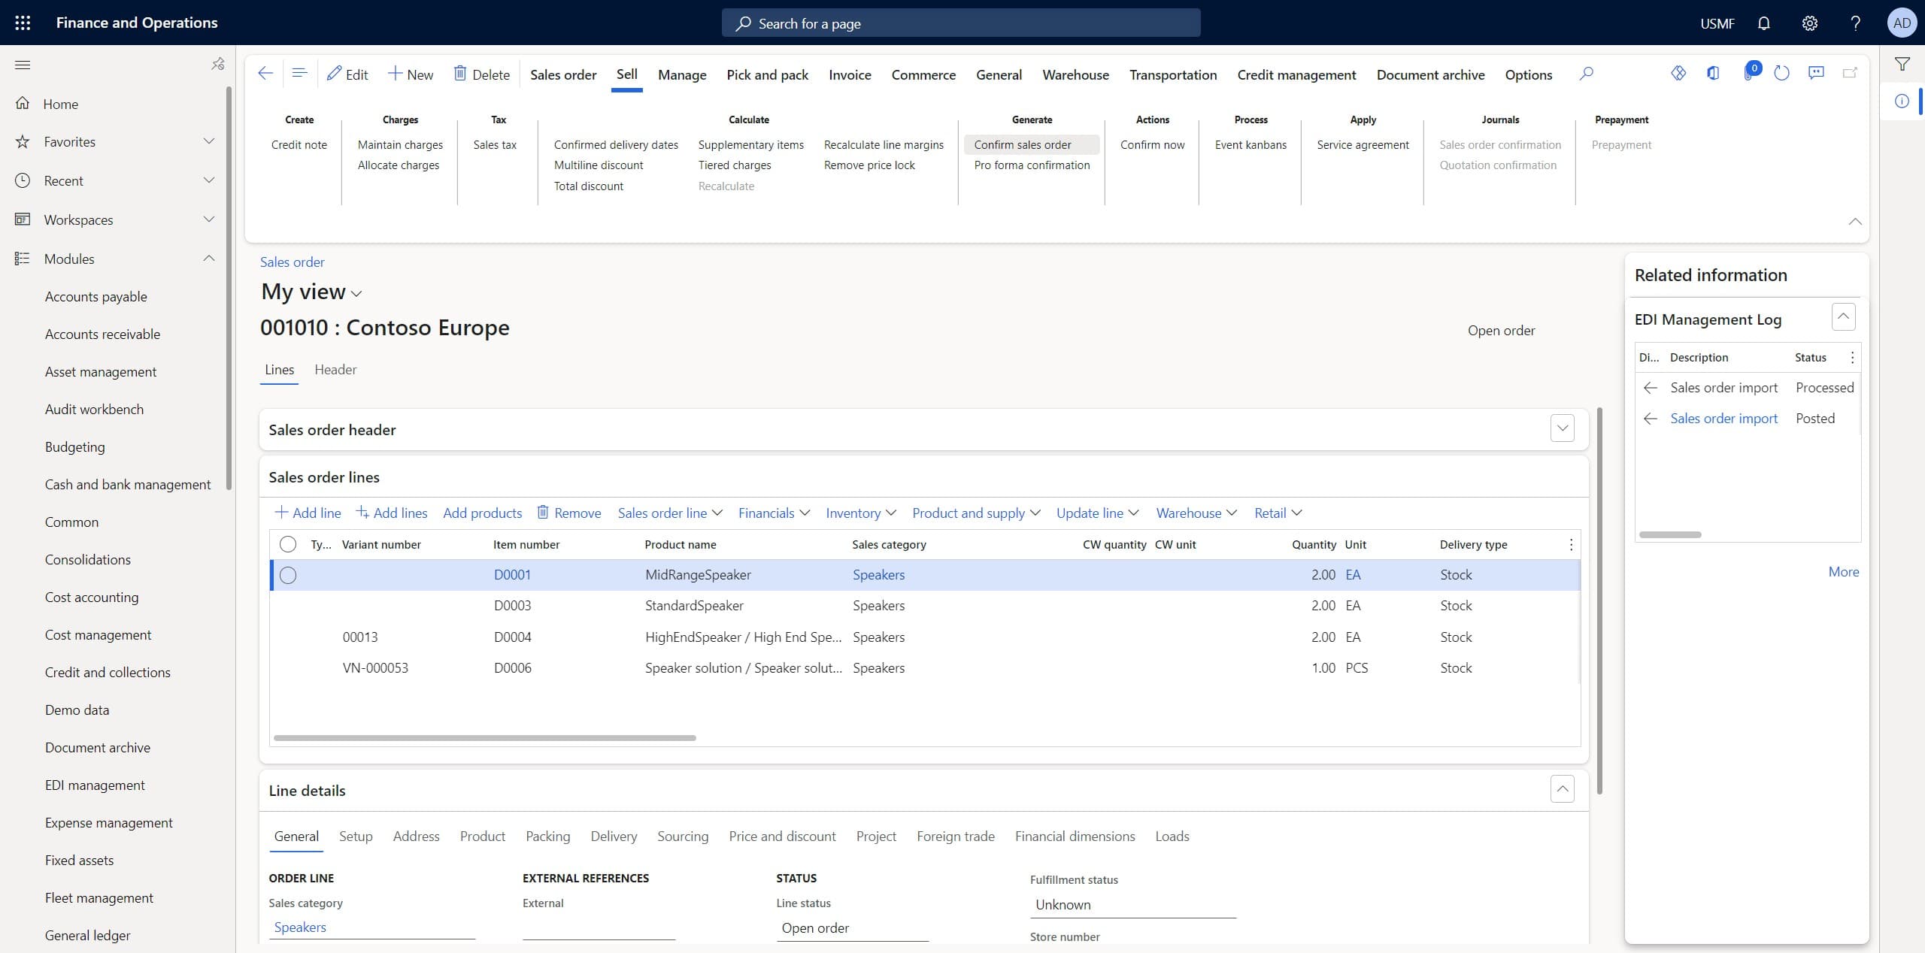Image resolution: width=1925 pixels, height=953 pixels.
Task: Open the Financials dropdown menu
Action: (774, 513)
